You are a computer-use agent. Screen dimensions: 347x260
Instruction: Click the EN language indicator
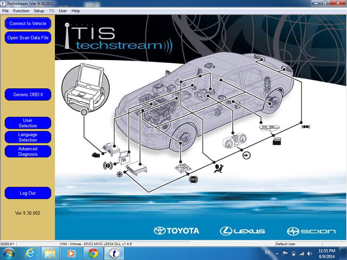[x=267, y=252]
